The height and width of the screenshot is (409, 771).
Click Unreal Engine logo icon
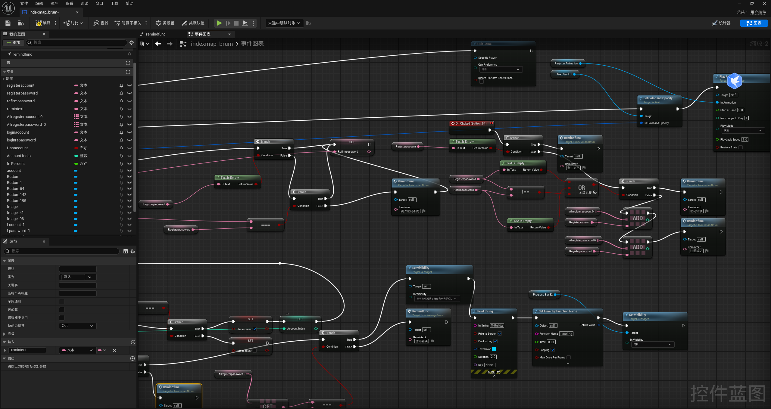[x=8, y=8]
